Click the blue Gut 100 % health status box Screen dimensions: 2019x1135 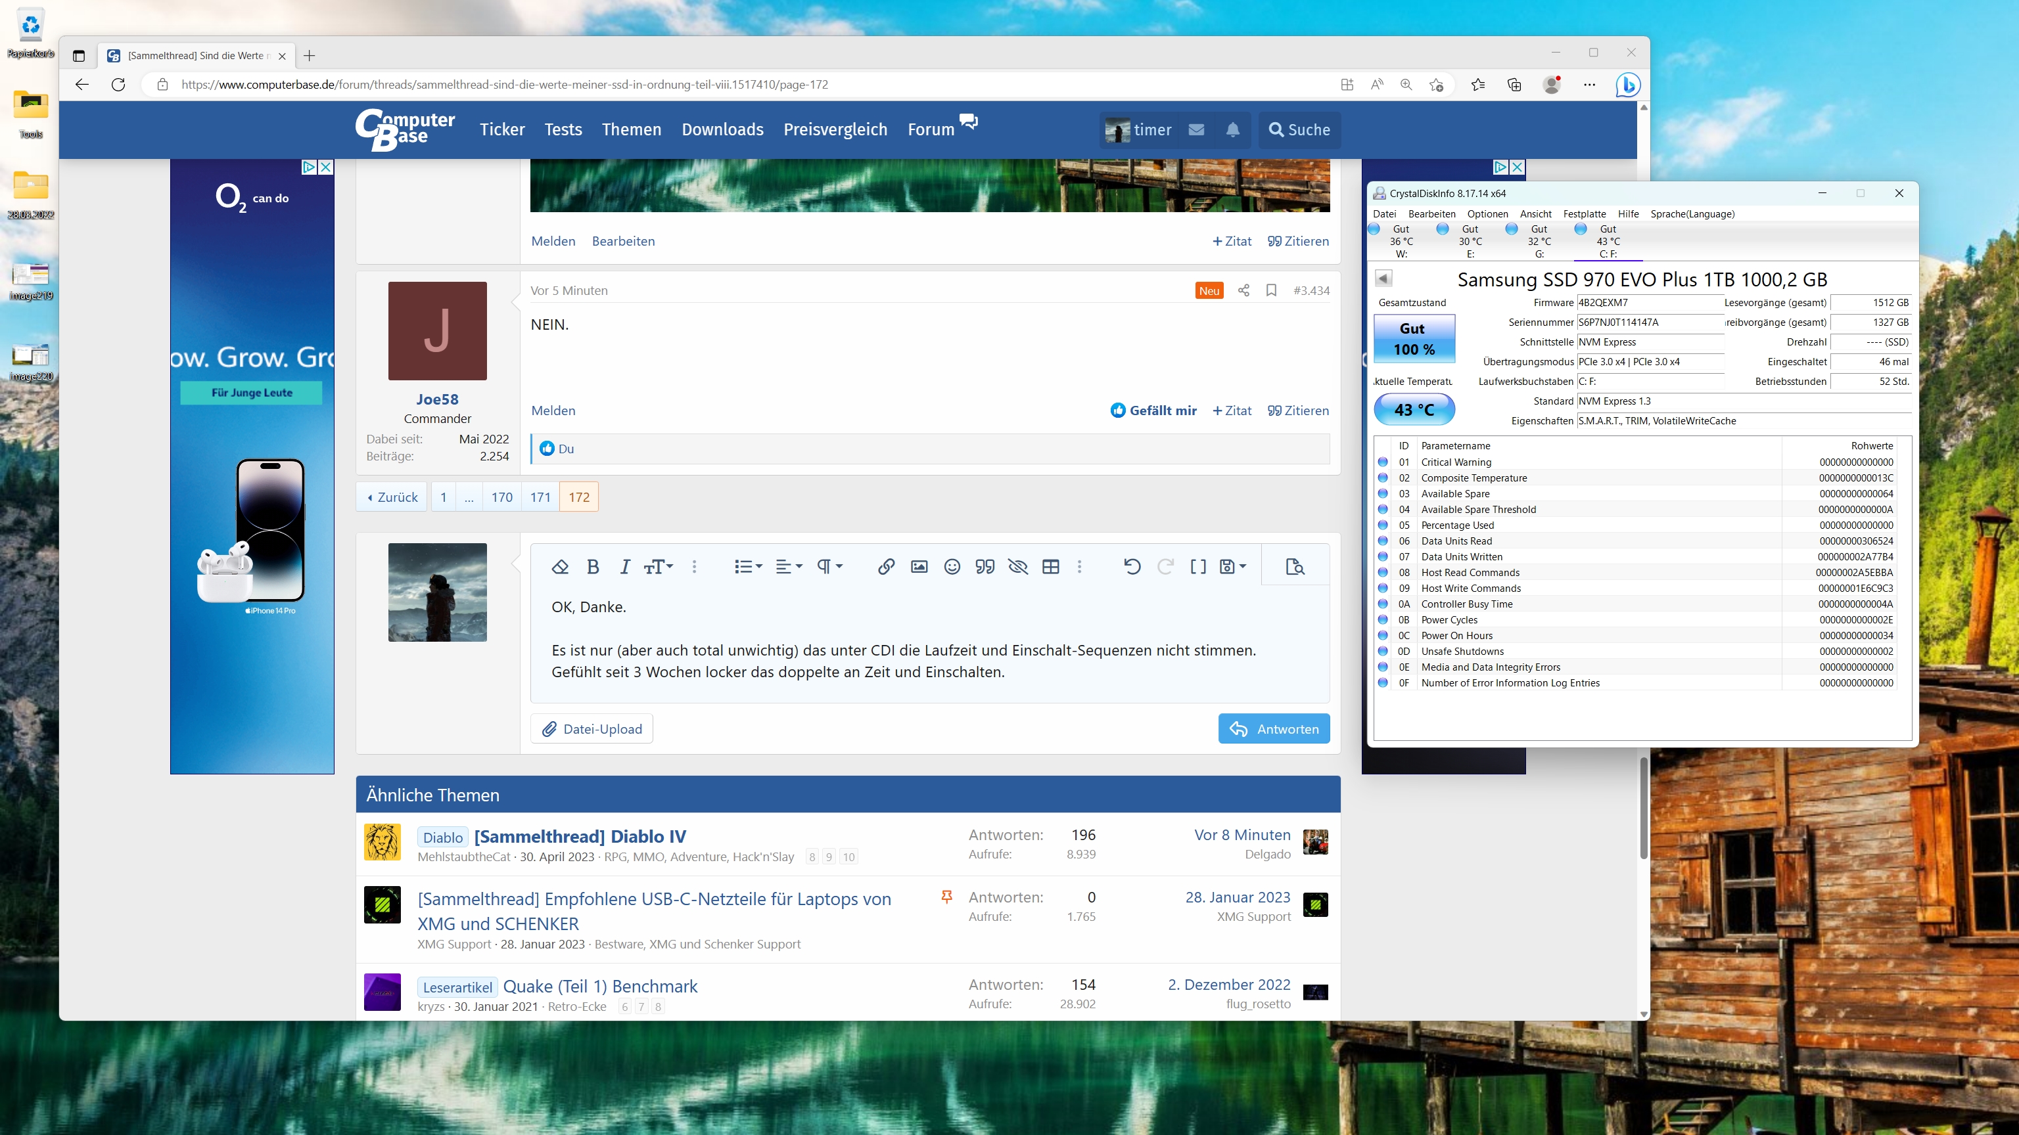tap(1414, 338)
